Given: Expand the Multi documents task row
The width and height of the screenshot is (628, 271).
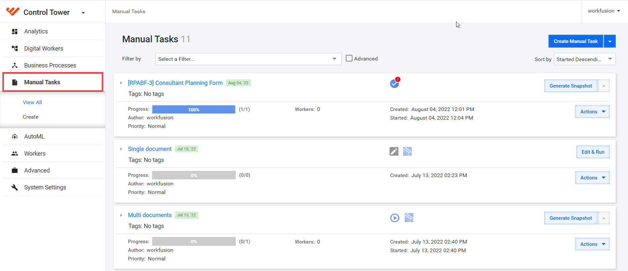Looking at the screenshot, I should [121, 215].
